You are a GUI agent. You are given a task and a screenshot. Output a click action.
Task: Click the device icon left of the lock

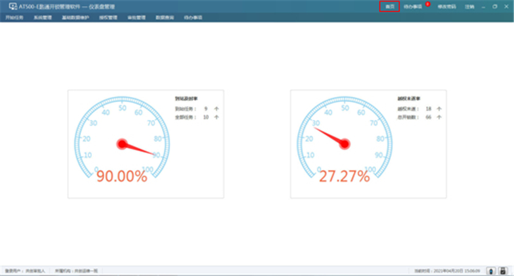coord(490,271)
